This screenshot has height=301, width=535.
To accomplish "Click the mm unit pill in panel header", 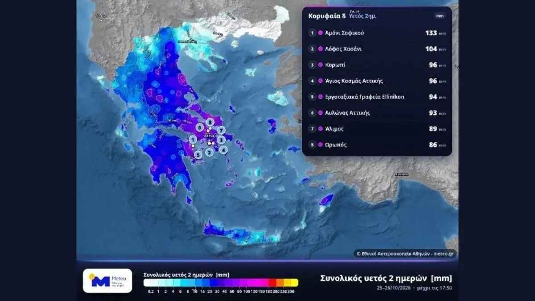I will [440, 16].
